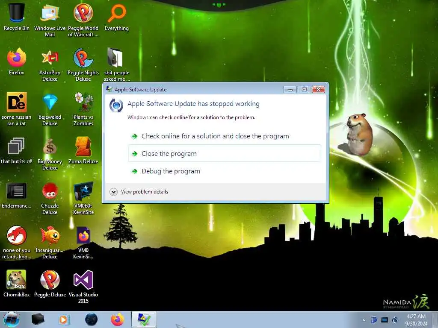This screenshot has width=438, height=328.
Task: Click 'Apple Software Update has stopped working' heading
Action: point(193,104)
